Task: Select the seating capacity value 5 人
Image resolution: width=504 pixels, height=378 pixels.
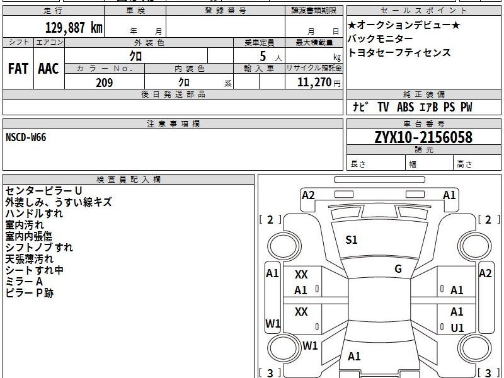Action: click(x=270, y=57)
